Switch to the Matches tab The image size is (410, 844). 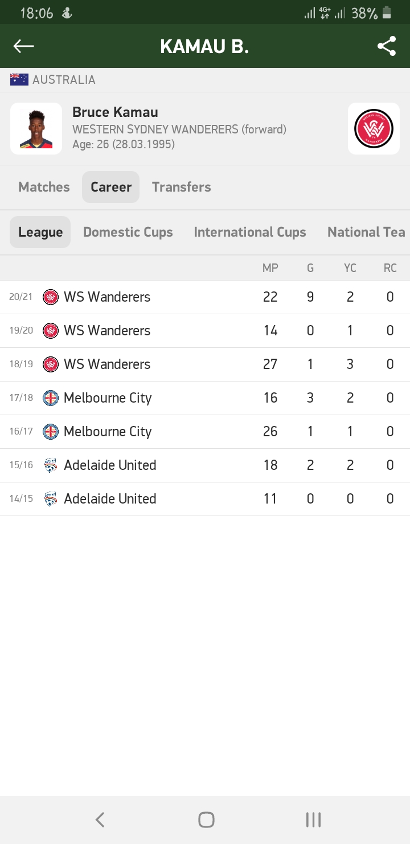pos(44,187)
